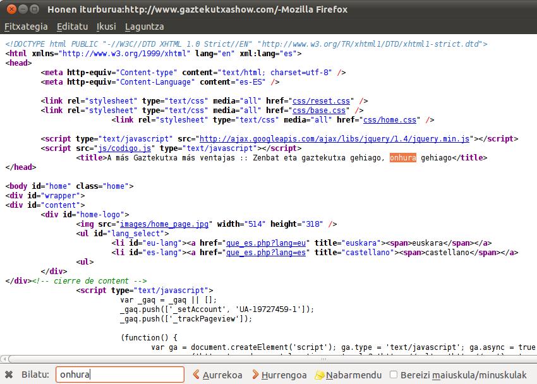Viewport: 537px width, 384px height.
Task: Follow the css/reset.css link
Action: coord(323,101)
